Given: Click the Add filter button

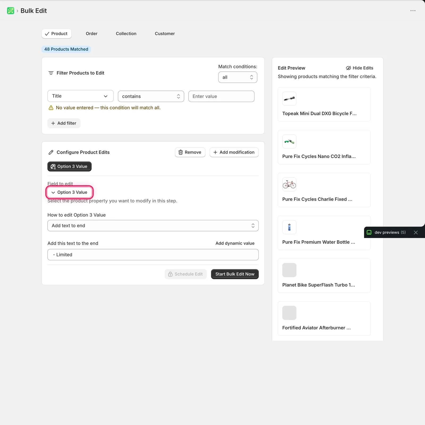Looking at the screenshot, I should [64, 123].
